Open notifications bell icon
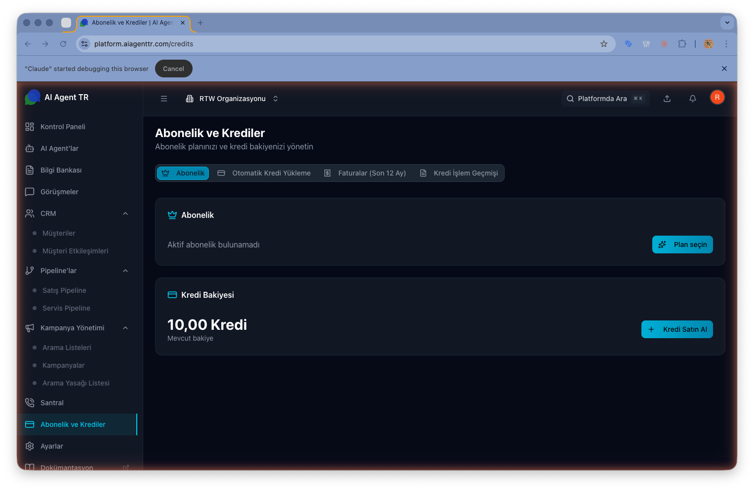Screen dimensions: 754x491 tap(693, 99)
